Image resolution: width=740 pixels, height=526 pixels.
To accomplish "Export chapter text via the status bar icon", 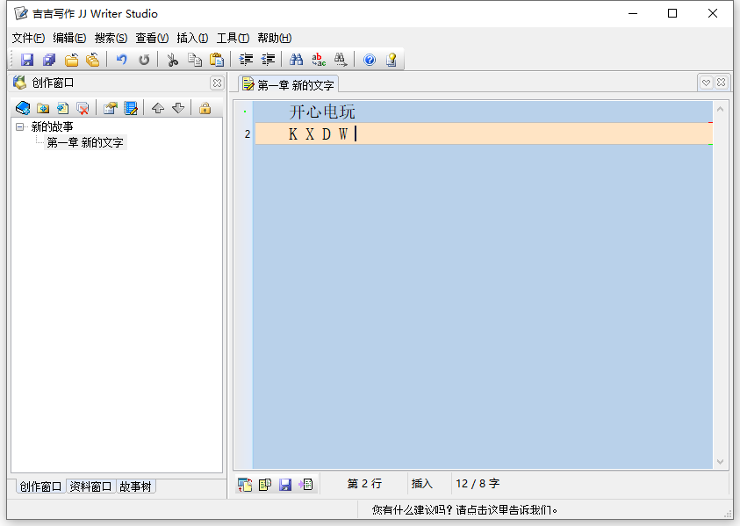I will tap(305, 484).
